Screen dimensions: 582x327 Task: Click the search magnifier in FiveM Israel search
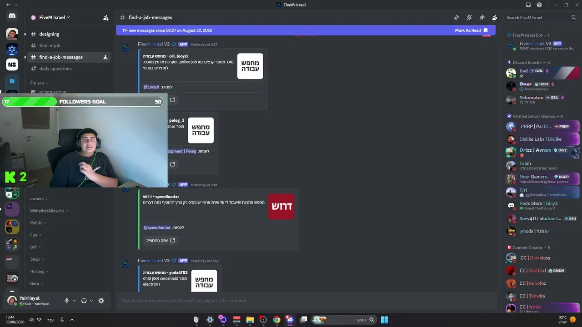click(573, 18)
